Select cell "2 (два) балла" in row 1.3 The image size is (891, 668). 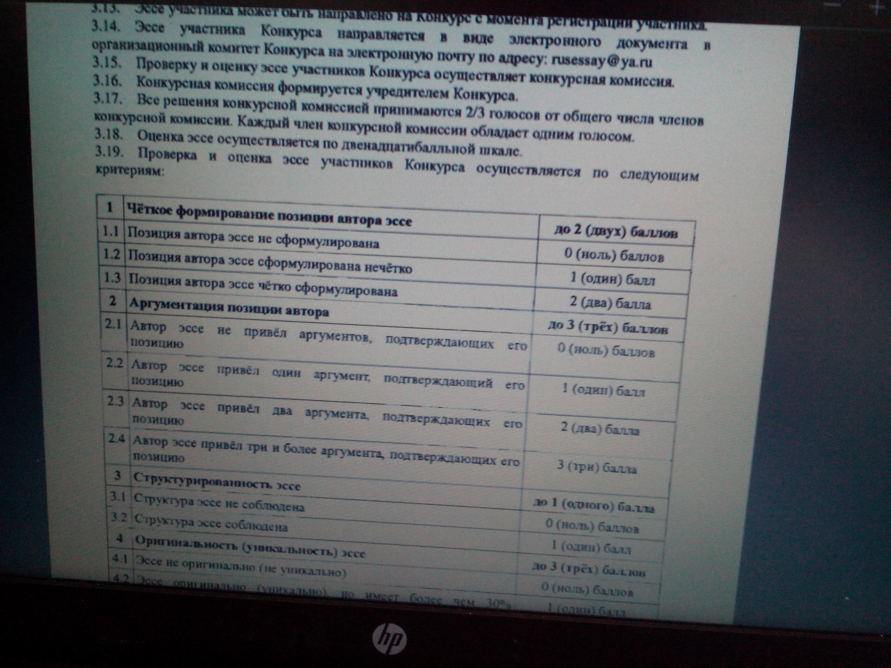(x=610, y=303)
